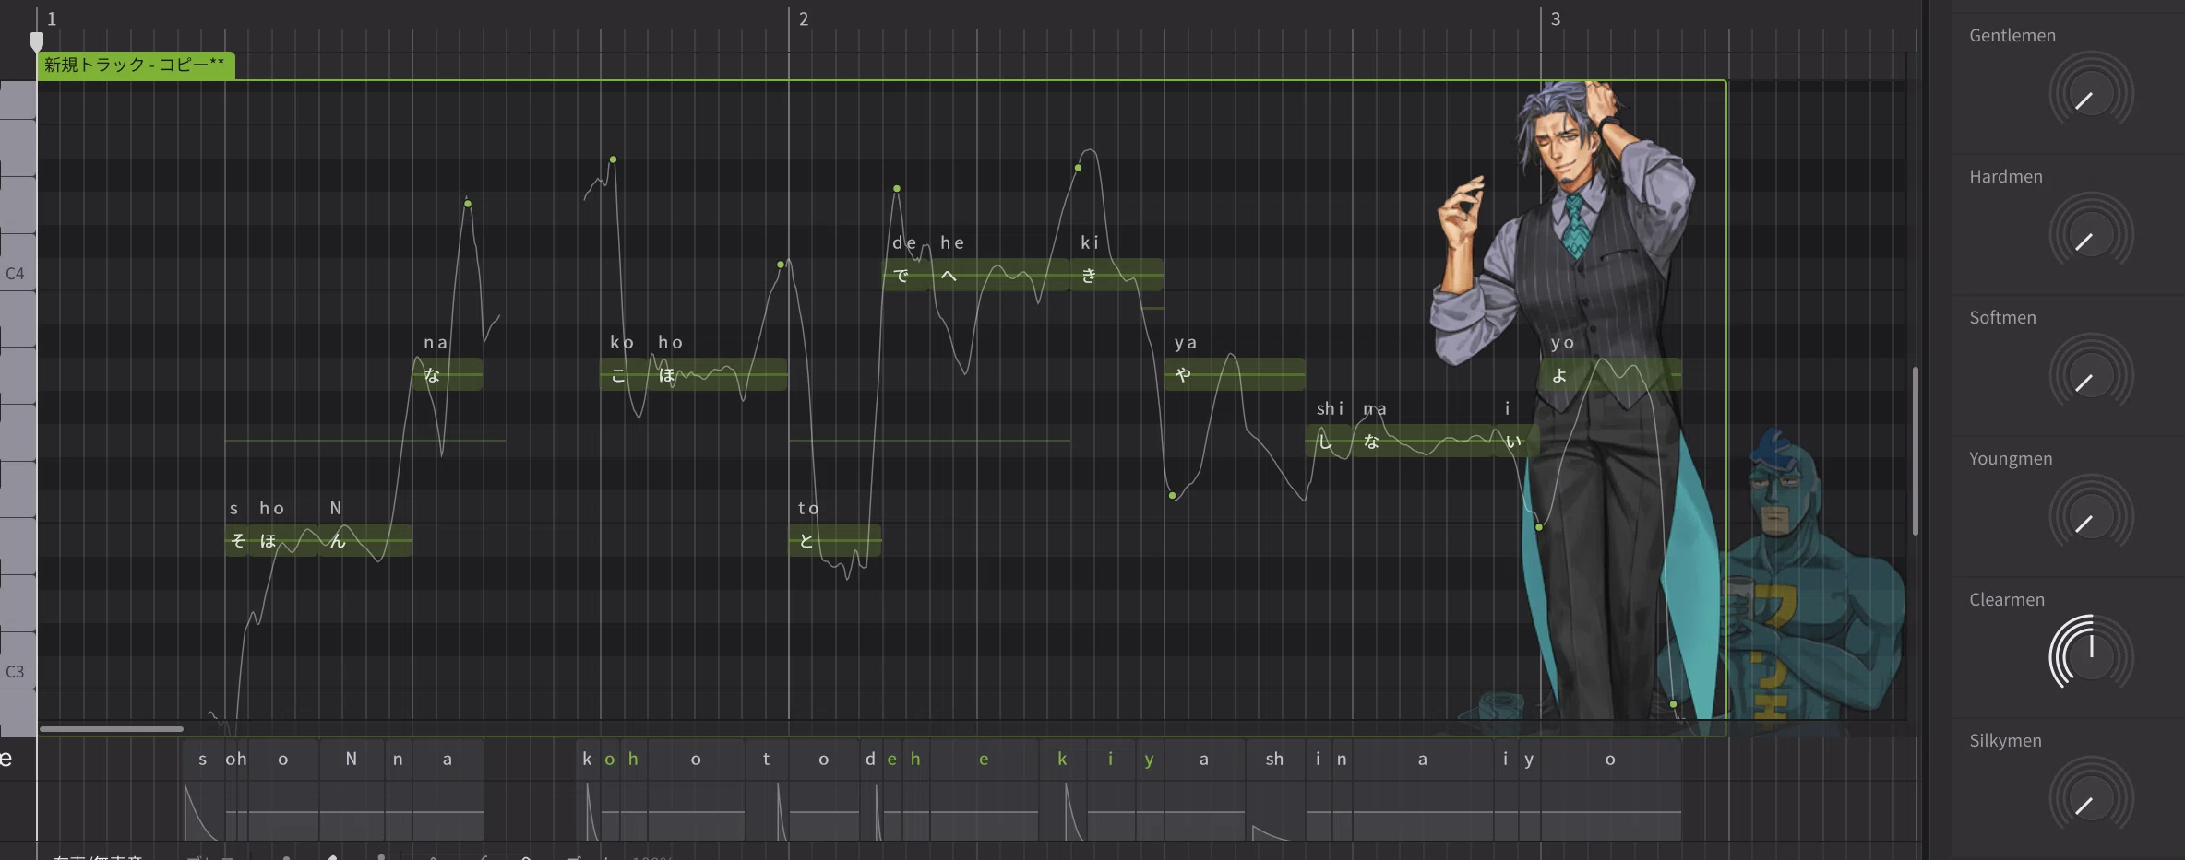Click the 'Gentlemen' label text

pos(2012,36)
